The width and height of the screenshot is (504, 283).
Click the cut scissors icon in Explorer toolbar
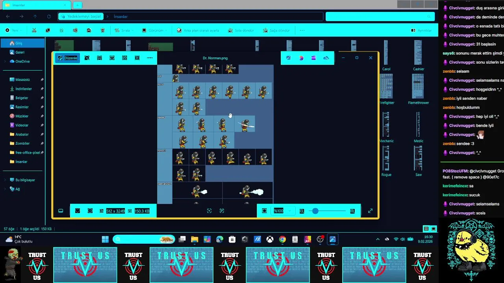[x=34, y=30]
